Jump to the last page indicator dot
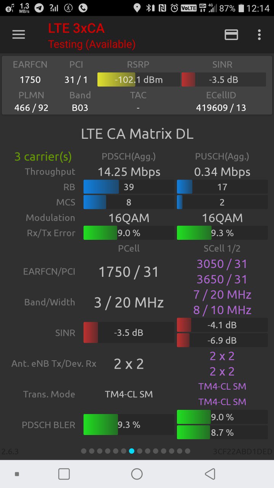 coord(188,451)
